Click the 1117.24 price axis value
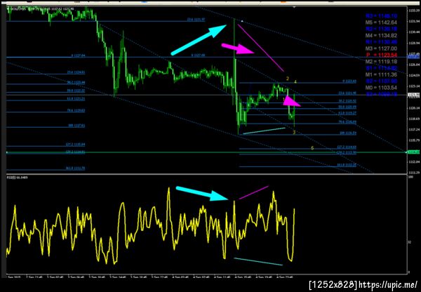The image size is (421, 292). (x=413, y=129)
